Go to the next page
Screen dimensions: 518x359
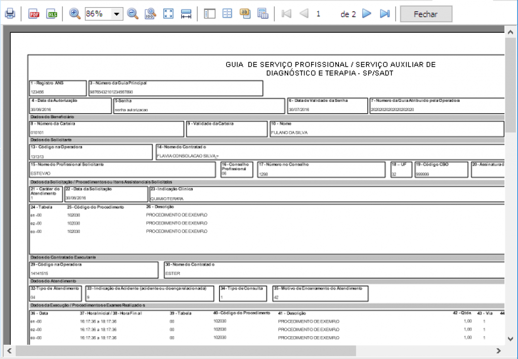click(x=367, y=14)
